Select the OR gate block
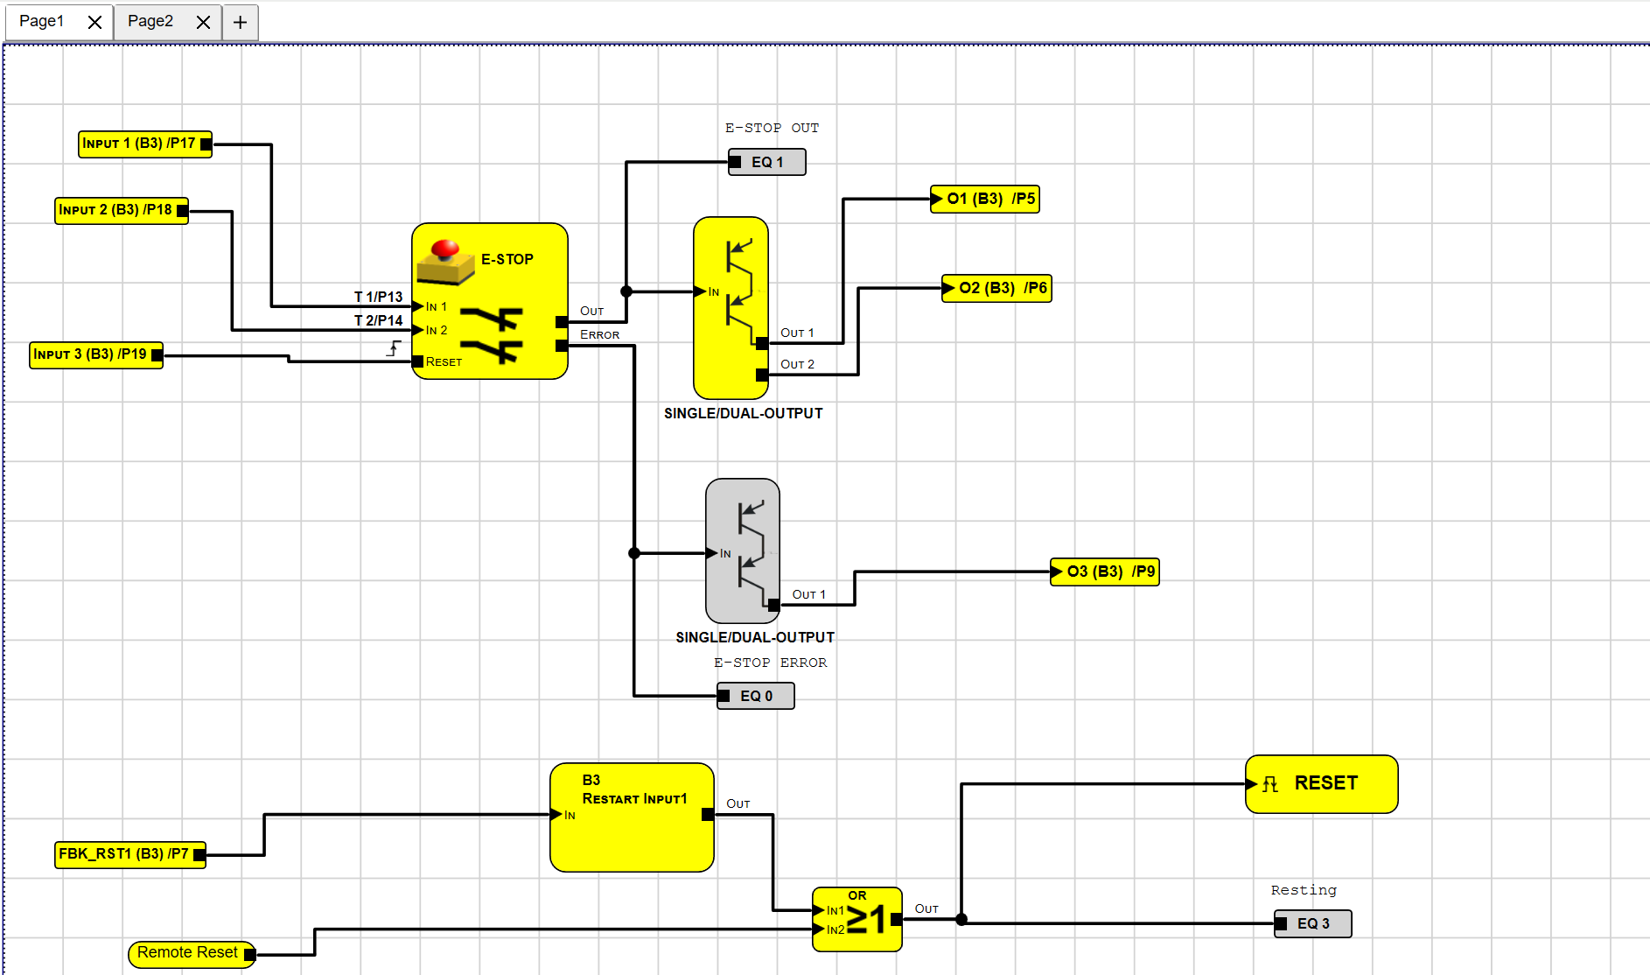The image size is (1650, 975). (856, 919)
